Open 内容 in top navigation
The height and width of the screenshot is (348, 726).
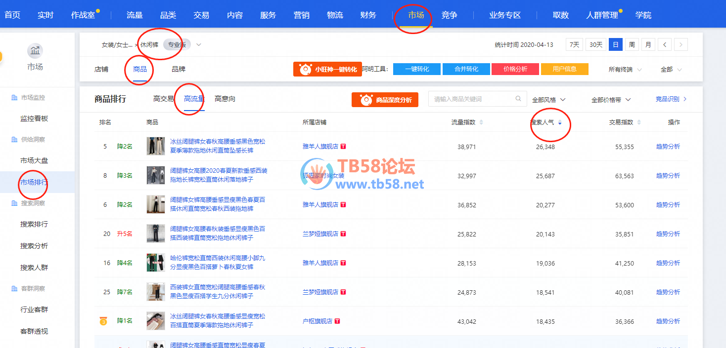(x=235, y=15)
